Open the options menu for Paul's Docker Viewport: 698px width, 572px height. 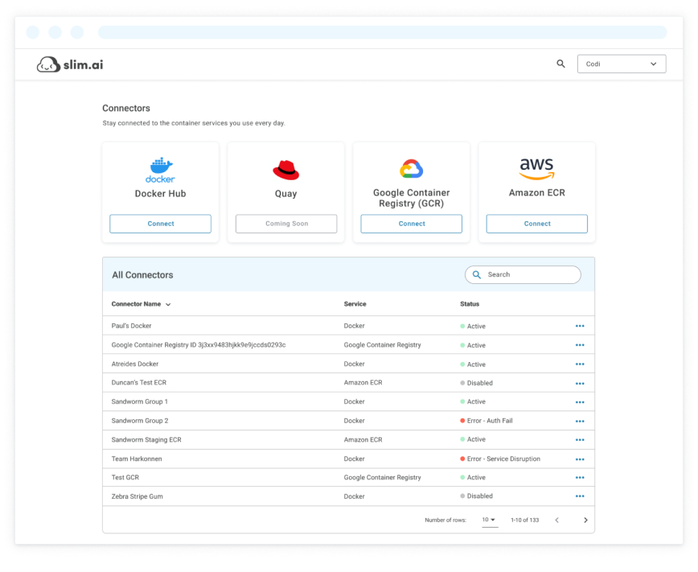(580, 326)
